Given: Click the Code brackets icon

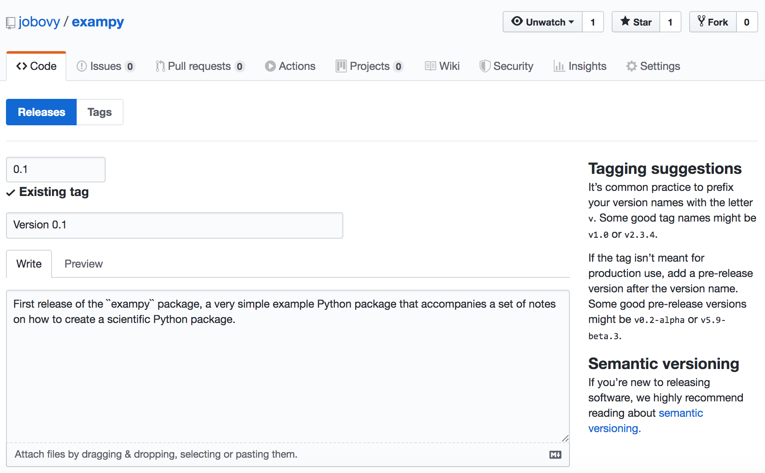Looking at the screenshot, I should (22, 66).
